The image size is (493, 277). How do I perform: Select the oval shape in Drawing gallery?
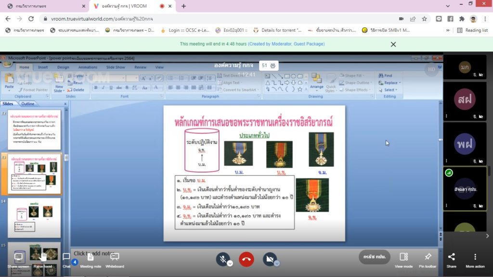pos(293,76)
